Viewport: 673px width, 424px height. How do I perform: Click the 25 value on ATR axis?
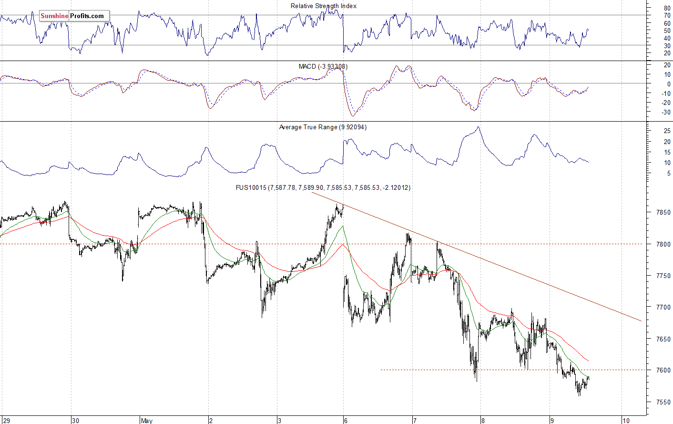[x=667, y=131]
